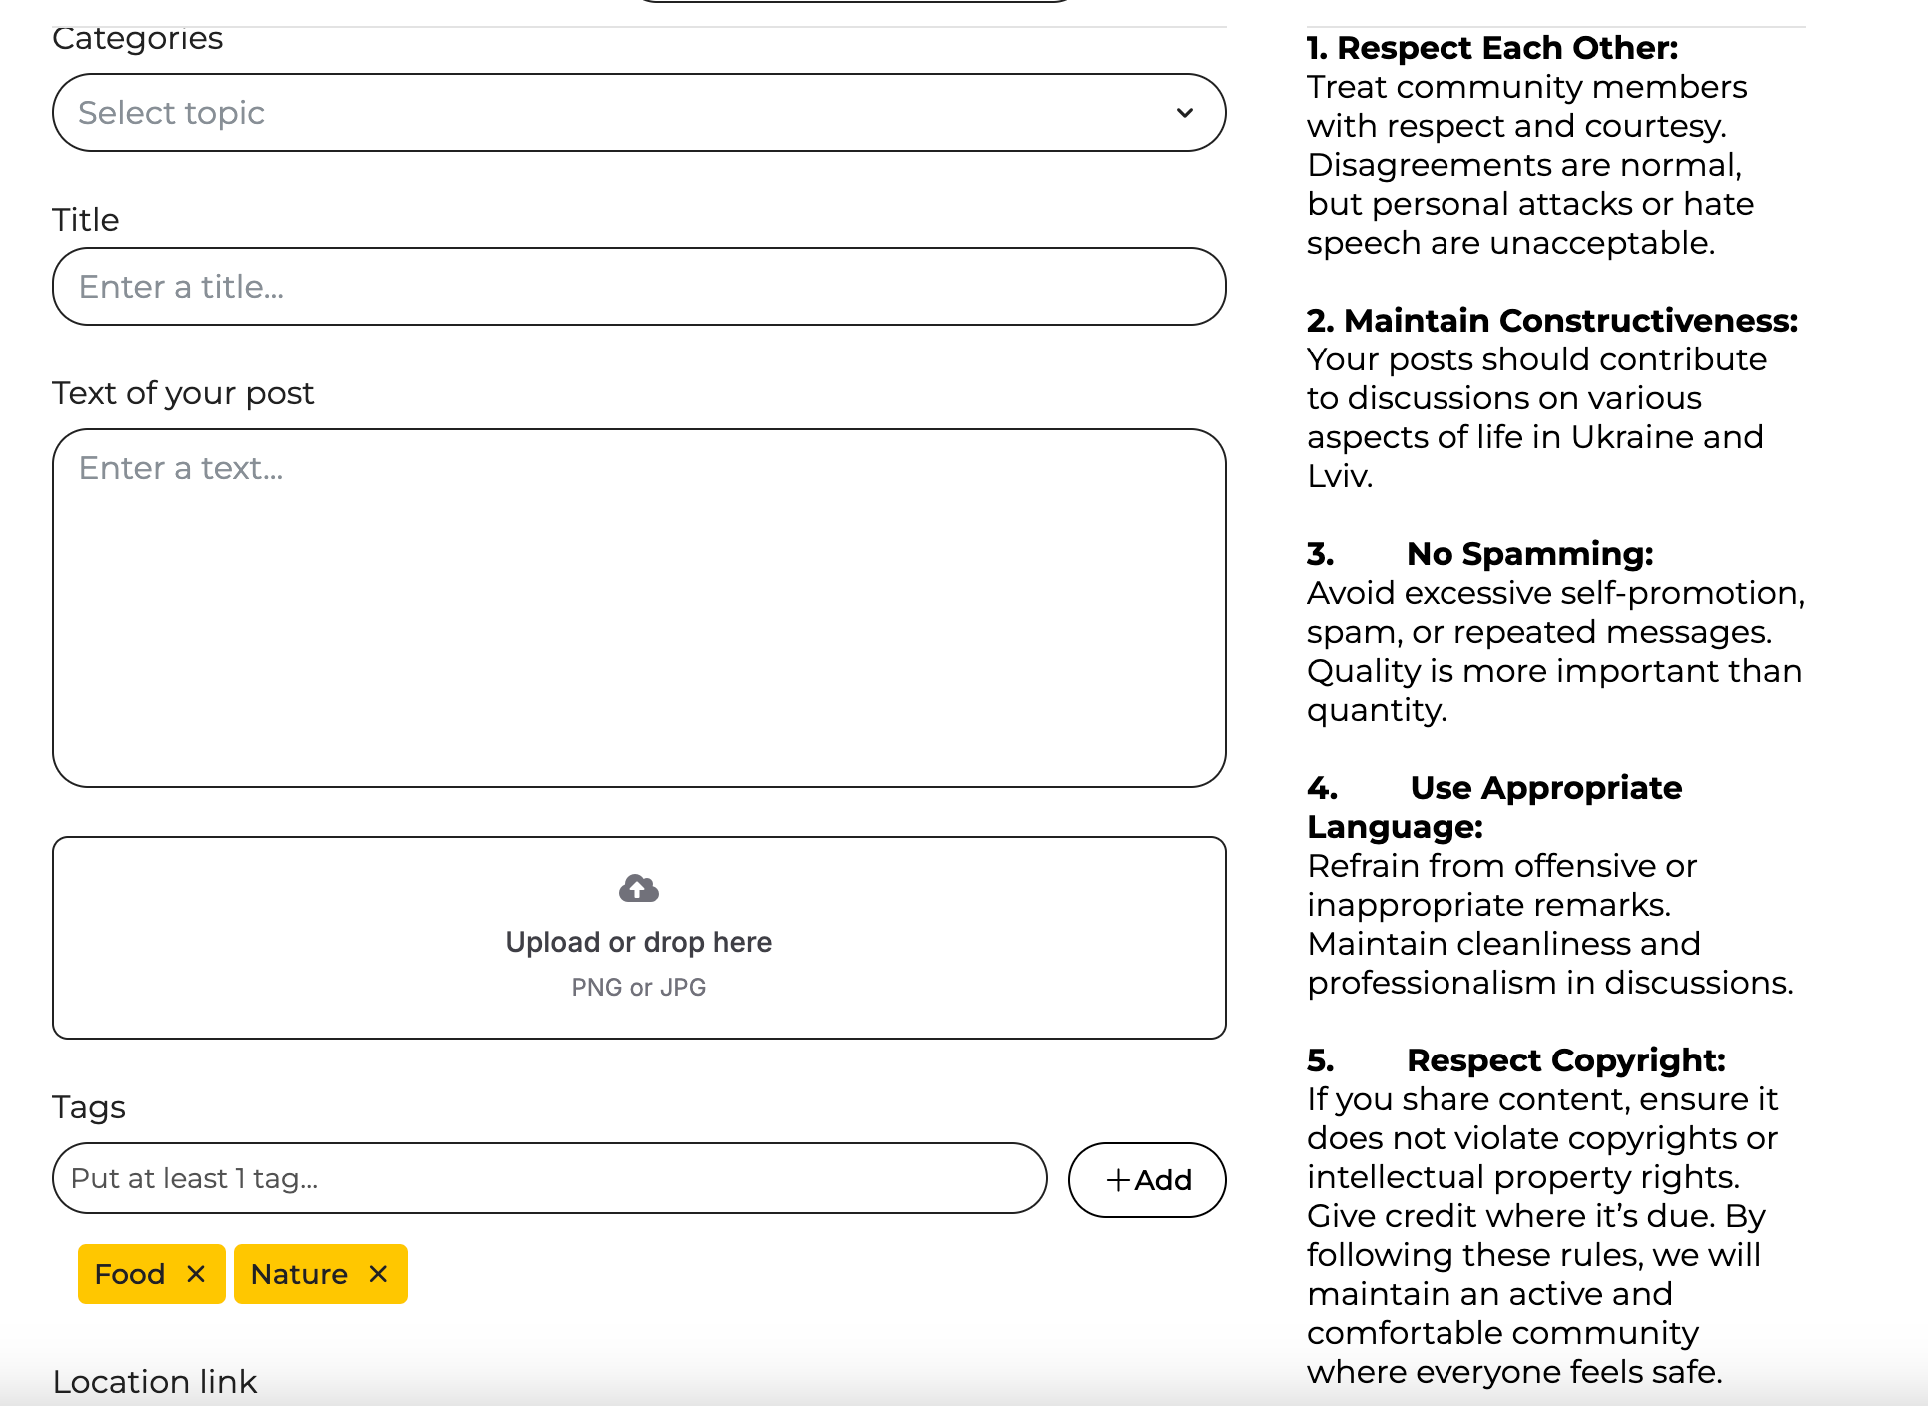This screenshot has height=1406, width=1928.
Task: Click the plus icon in Add button
Action: (1118, 1180)
